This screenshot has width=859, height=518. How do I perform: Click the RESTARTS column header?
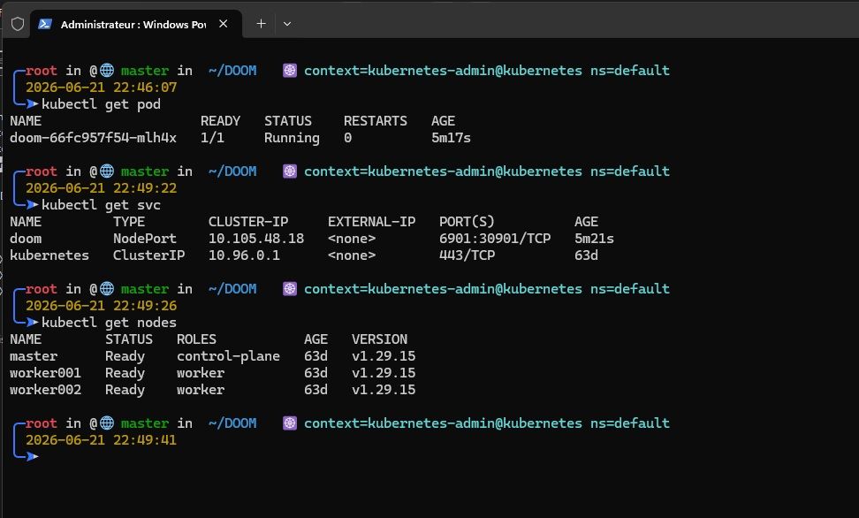pos(376,121)
